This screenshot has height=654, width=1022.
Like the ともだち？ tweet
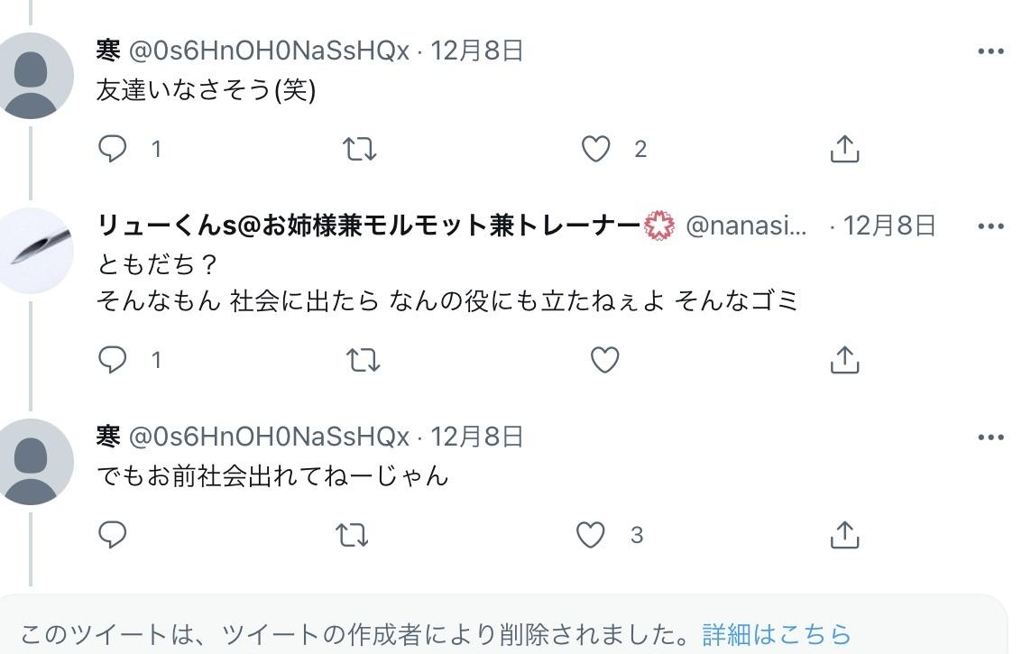(604, 360)
